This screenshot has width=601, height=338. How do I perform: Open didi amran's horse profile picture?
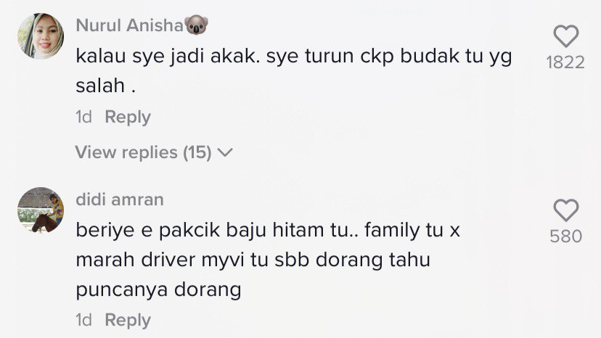[x=41, y=210]
